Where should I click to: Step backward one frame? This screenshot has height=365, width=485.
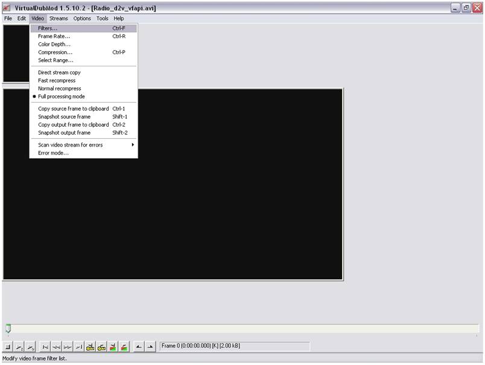click(56, 347)
